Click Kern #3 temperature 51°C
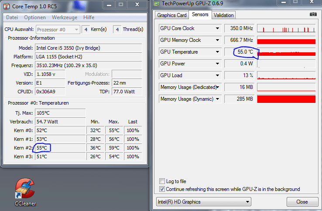The width and height of the screenshot is (322, 211). coord(60,157)
